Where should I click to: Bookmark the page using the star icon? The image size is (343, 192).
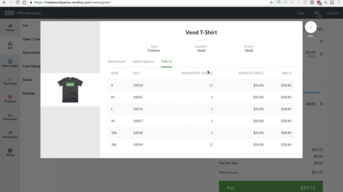tap(271, 2)
